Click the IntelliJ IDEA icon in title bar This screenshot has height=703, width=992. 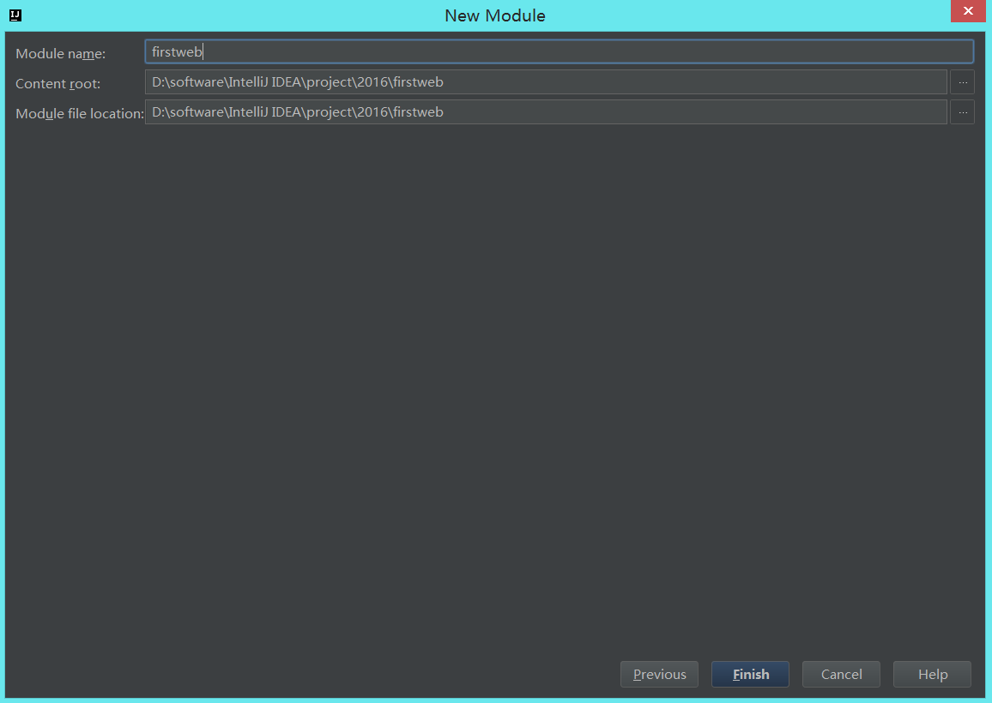click(15, 15)
